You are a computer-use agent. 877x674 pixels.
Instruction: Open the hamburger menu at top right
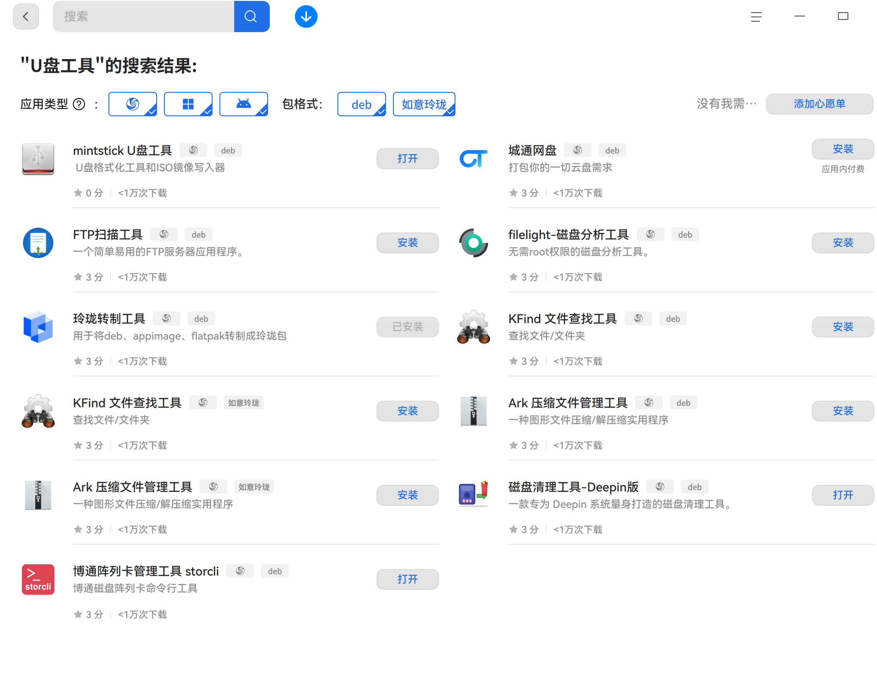pos(756,16)
